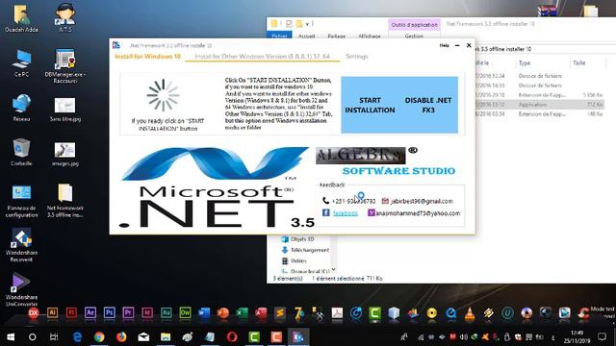
Task: Select the Application row sized 712 Ko
Action: pyautogui.click(x=539, y=105)
